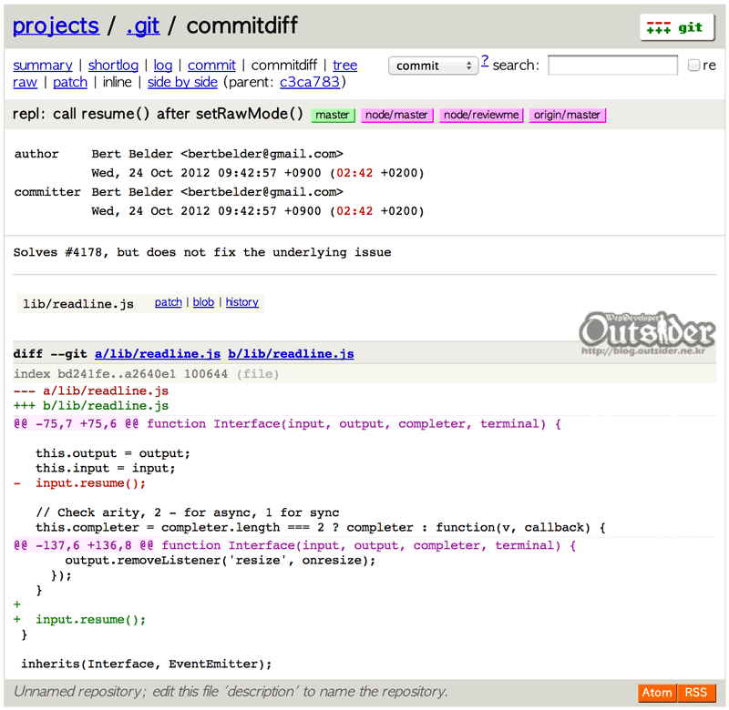
Task: Select the node/reviewme ref tag
Action: click(481, 115)
